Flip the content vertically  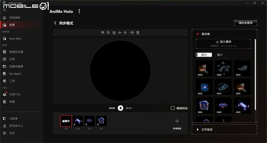[125, 33]
